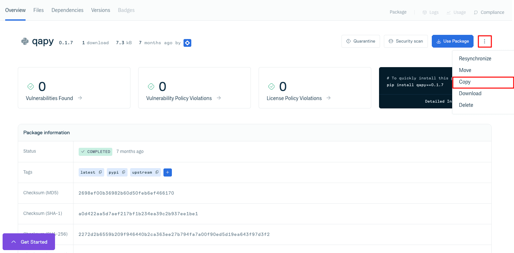Click the blue uploader avatar icon
This screenshot has height=253, width=514.
click(187, 43)
